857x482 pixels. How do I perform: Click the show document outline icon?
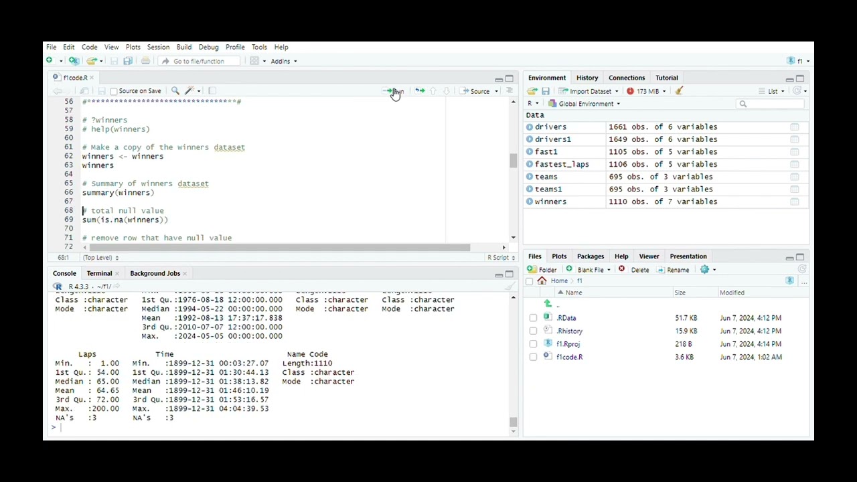510,91
